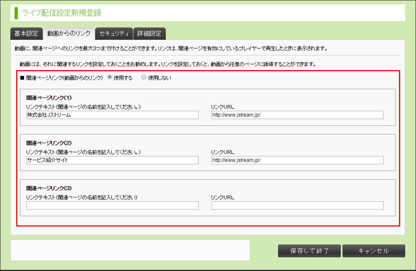Viewport: 416px width, 271px height.
Task: Click the リンクURL label in section (1)
Action: click(x=223, y=107)
